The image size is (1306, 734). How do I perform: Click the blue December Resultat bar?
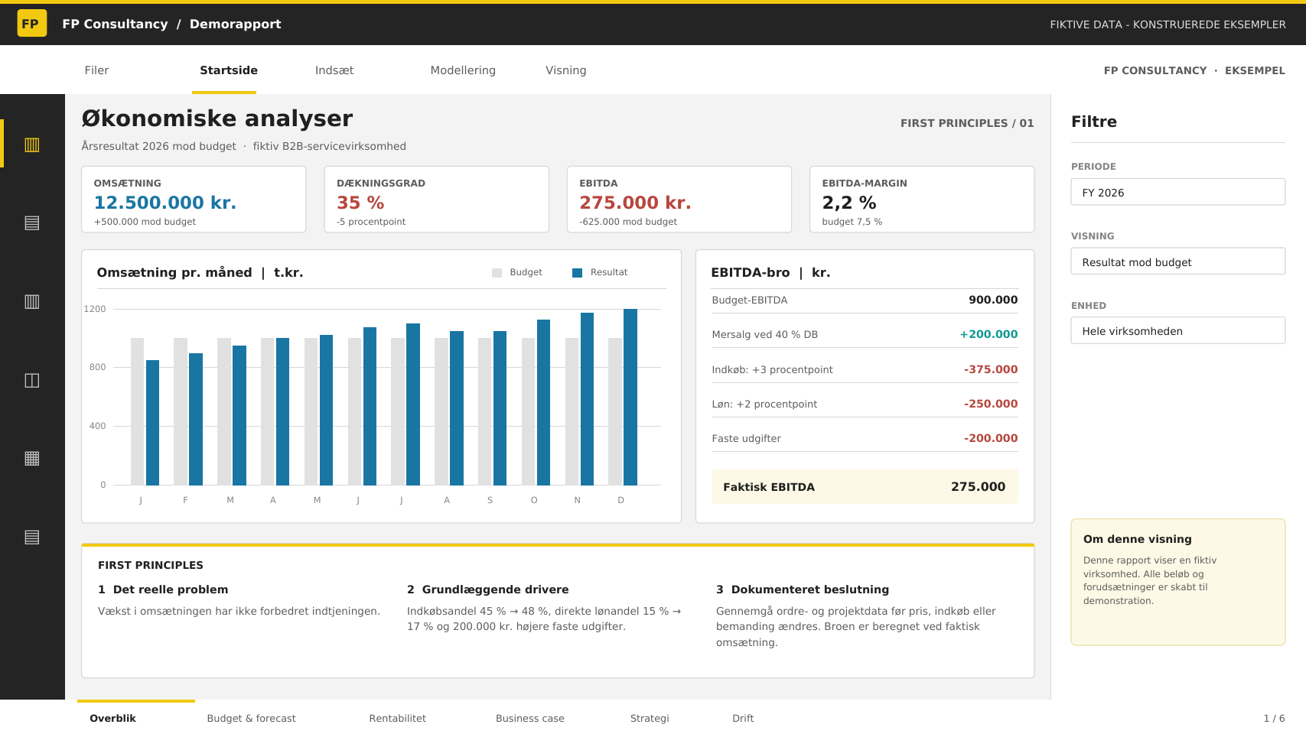[630, 397]
